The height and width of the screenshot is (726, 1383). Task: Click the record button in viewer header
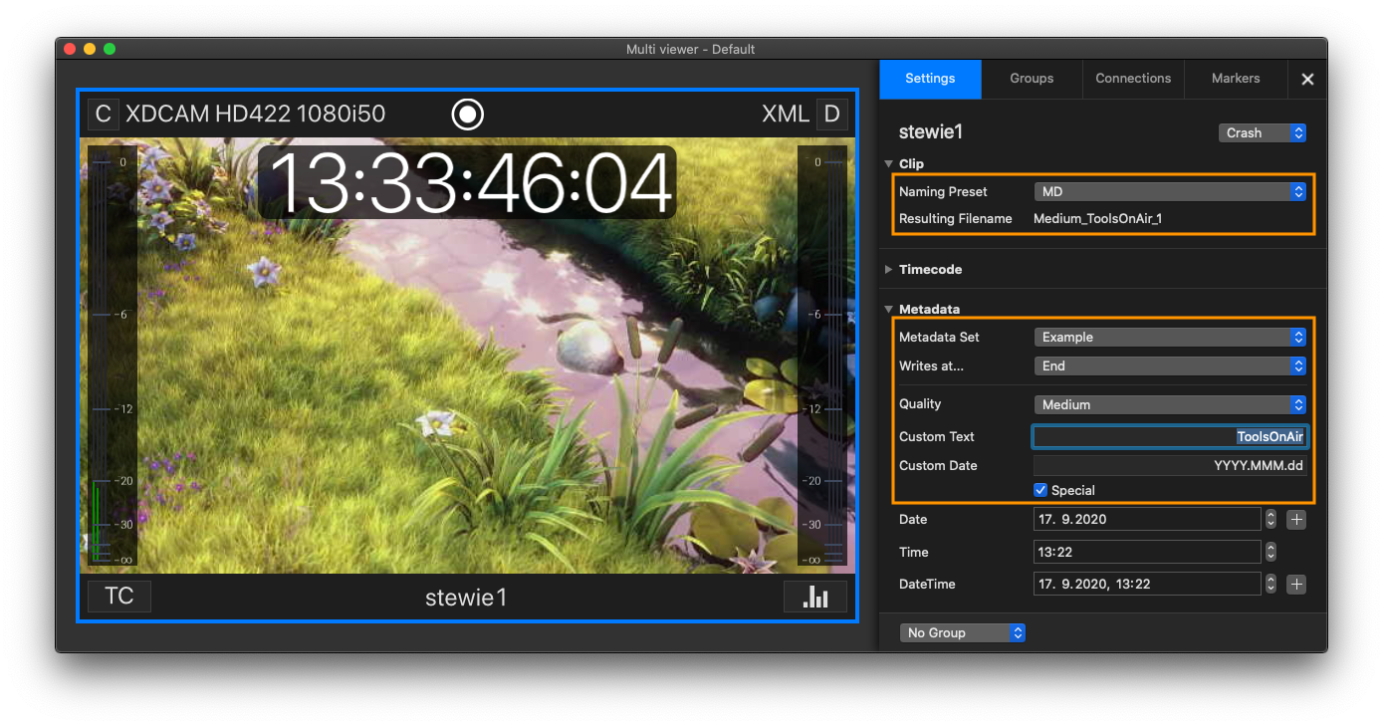467,114
